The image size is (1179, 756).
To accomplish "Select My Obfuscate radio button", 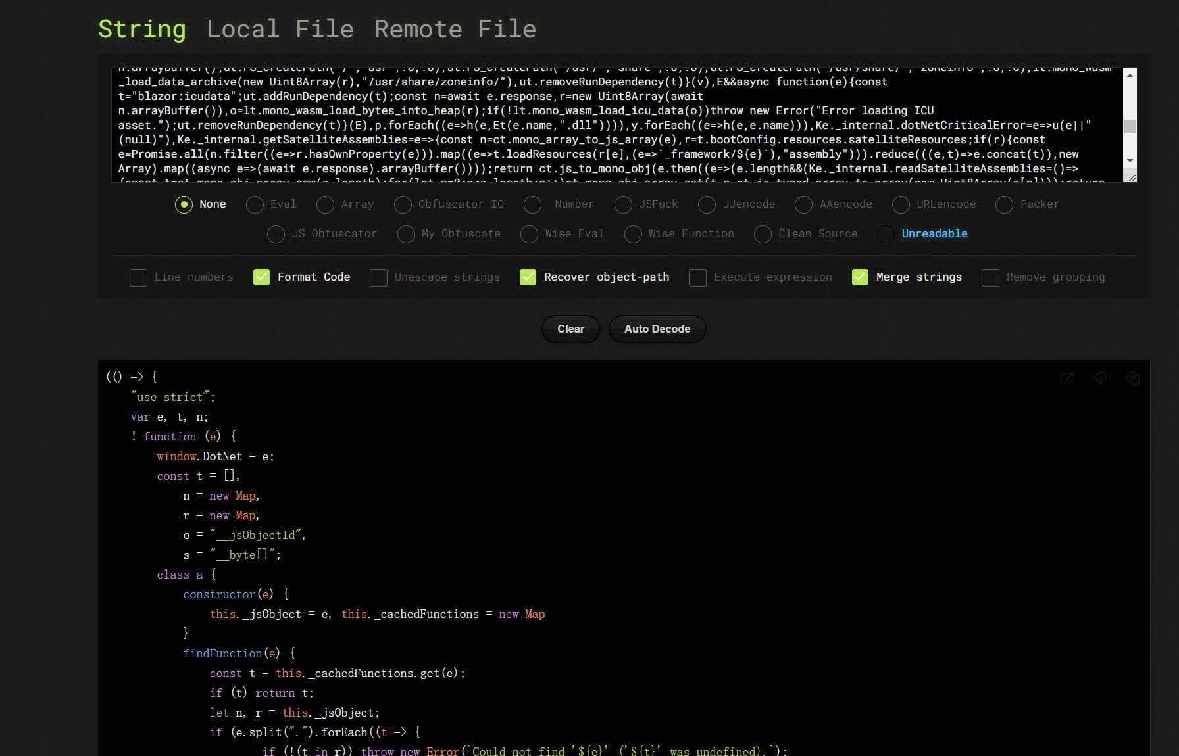I will tap(406, 234).
